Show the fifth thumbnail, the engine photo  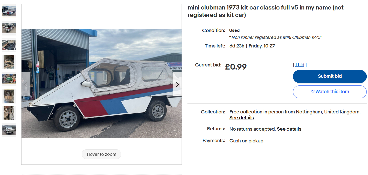(x=9, y=79)
